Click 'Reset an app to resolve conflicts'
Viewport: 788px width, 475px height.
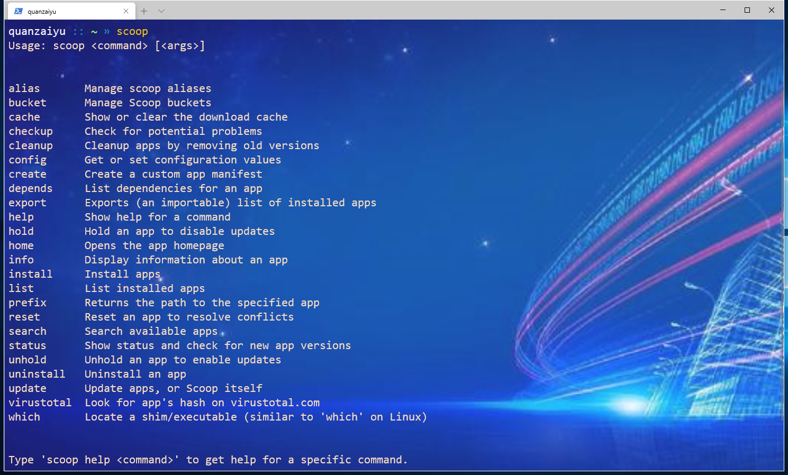coord(189,317)
